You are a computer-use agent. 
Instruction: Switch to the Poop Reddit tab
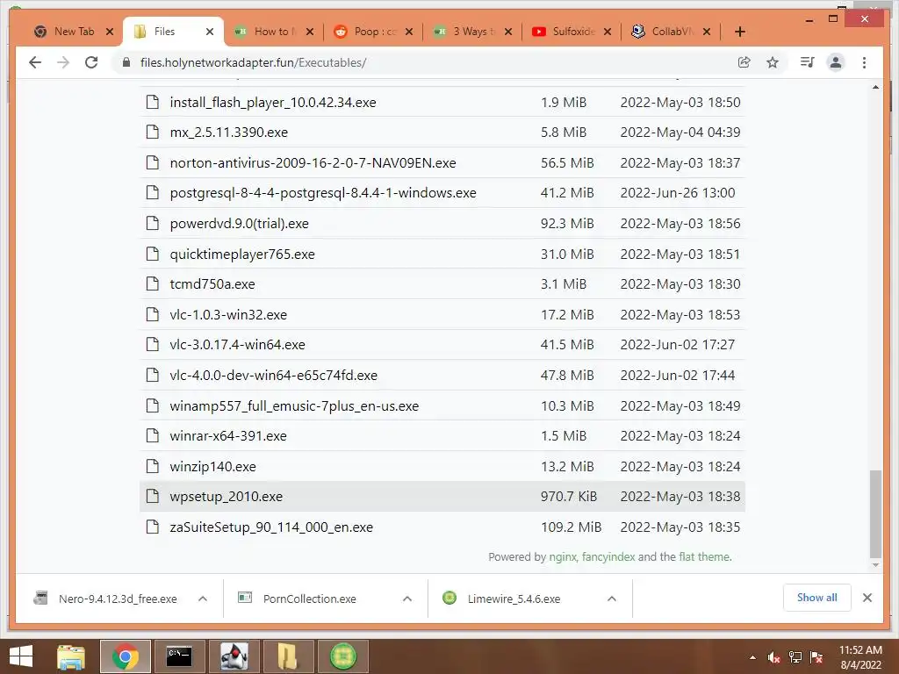click(x=374, y=32)
